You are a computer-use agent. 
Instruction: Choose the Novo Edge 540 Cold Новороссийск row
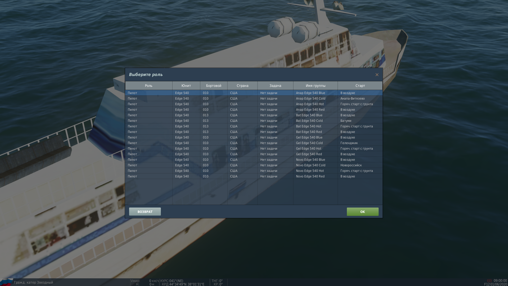(x=254, y=165)
